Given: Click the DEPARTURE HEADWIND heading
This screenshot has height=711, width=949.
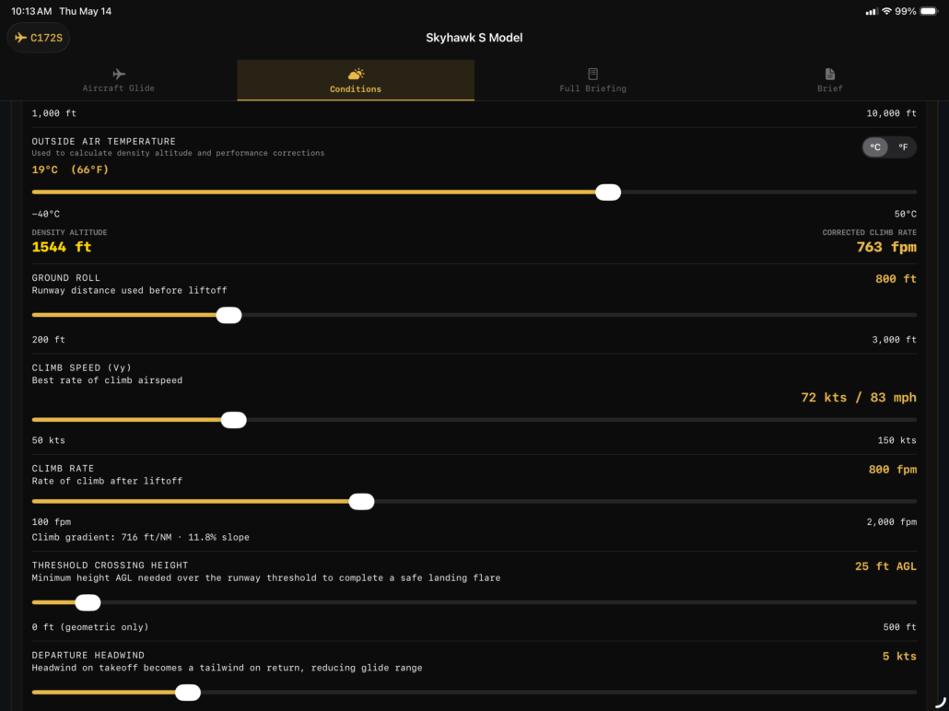Looking at the screenshot, I should point(88,656).
